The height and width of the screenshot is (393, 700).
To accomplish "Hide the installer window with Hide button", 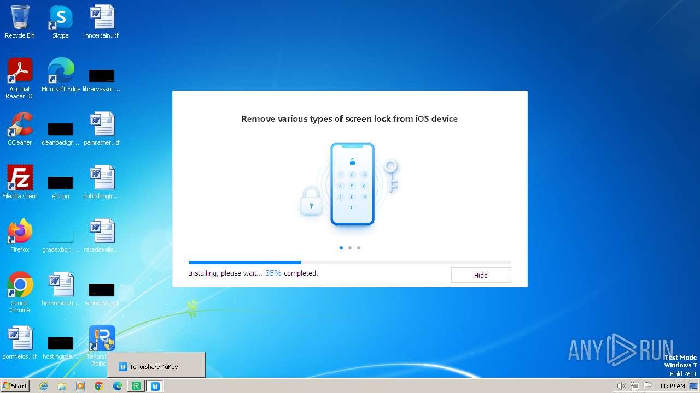I will (481, 275).
